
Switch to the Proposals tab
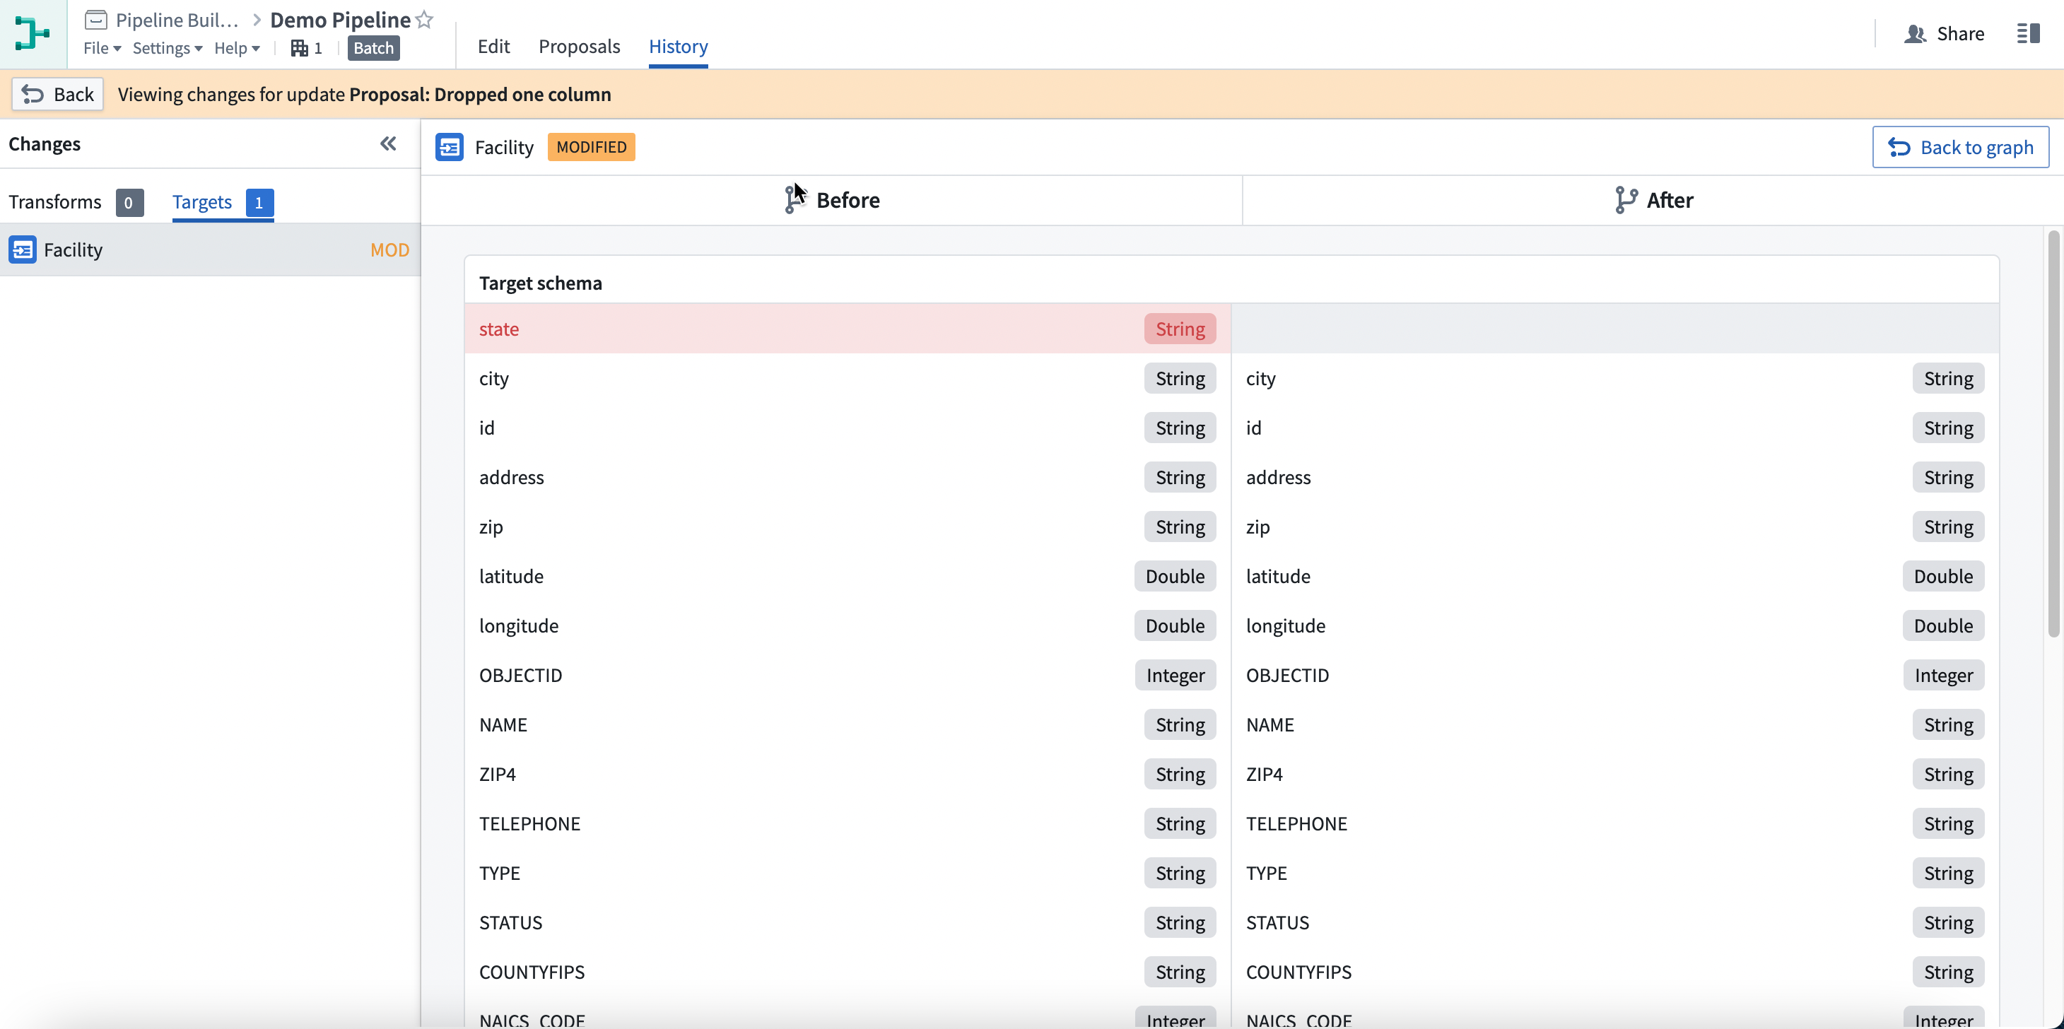click(x=580, y=47)
